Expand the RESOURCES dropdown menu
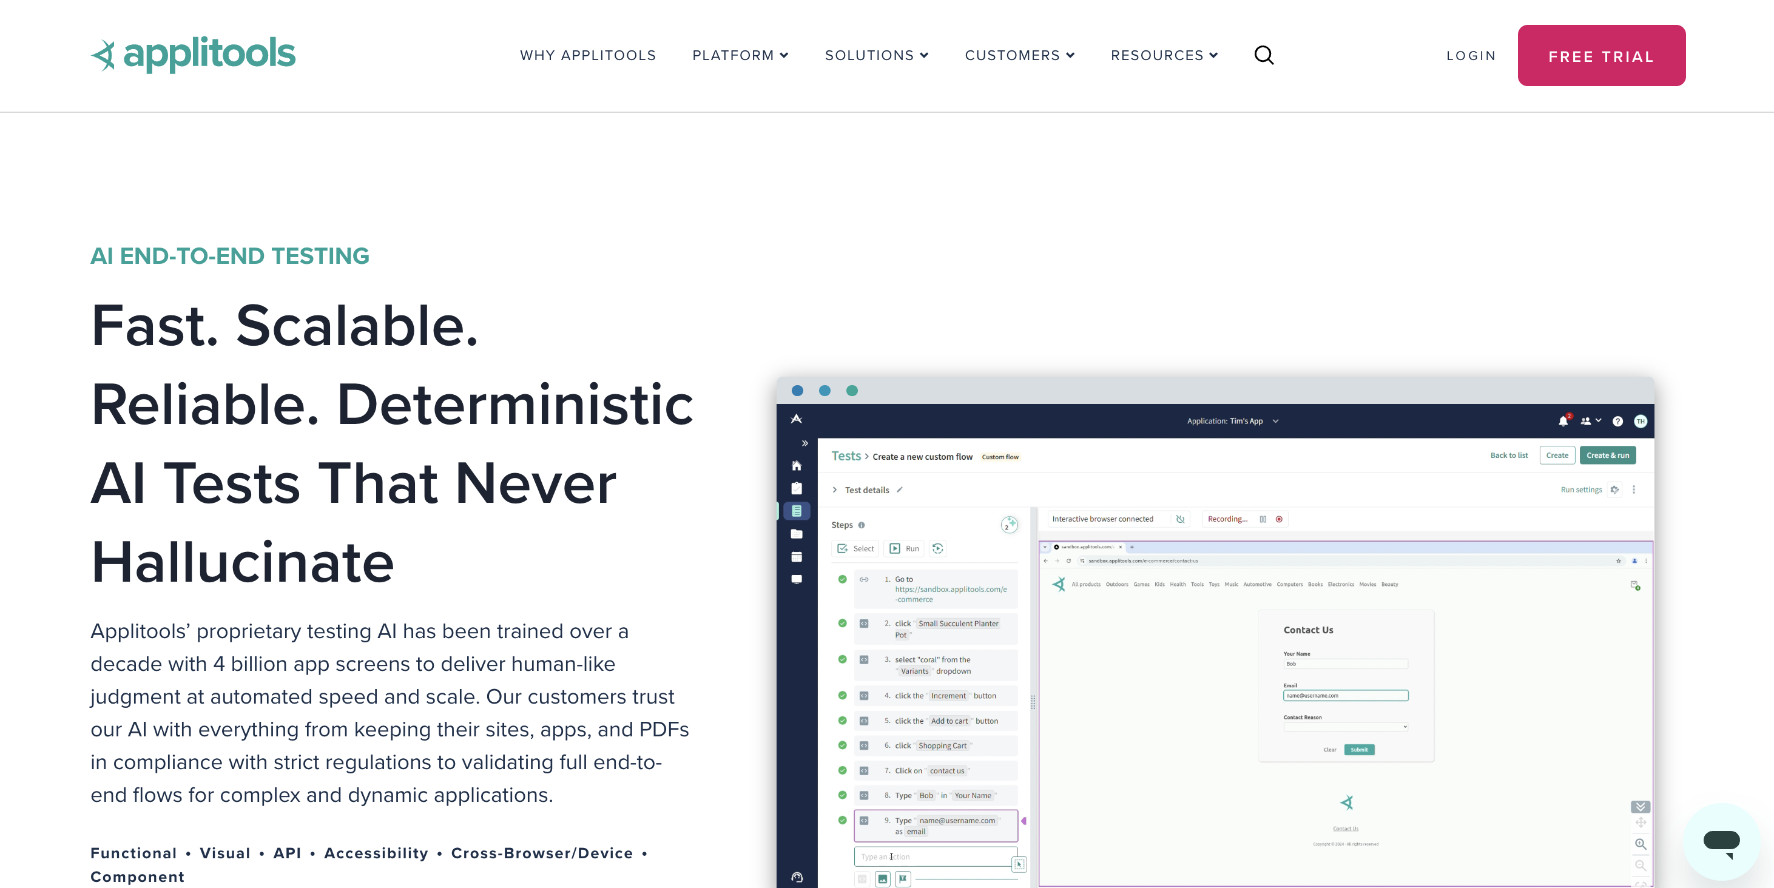 point(1164,55)
